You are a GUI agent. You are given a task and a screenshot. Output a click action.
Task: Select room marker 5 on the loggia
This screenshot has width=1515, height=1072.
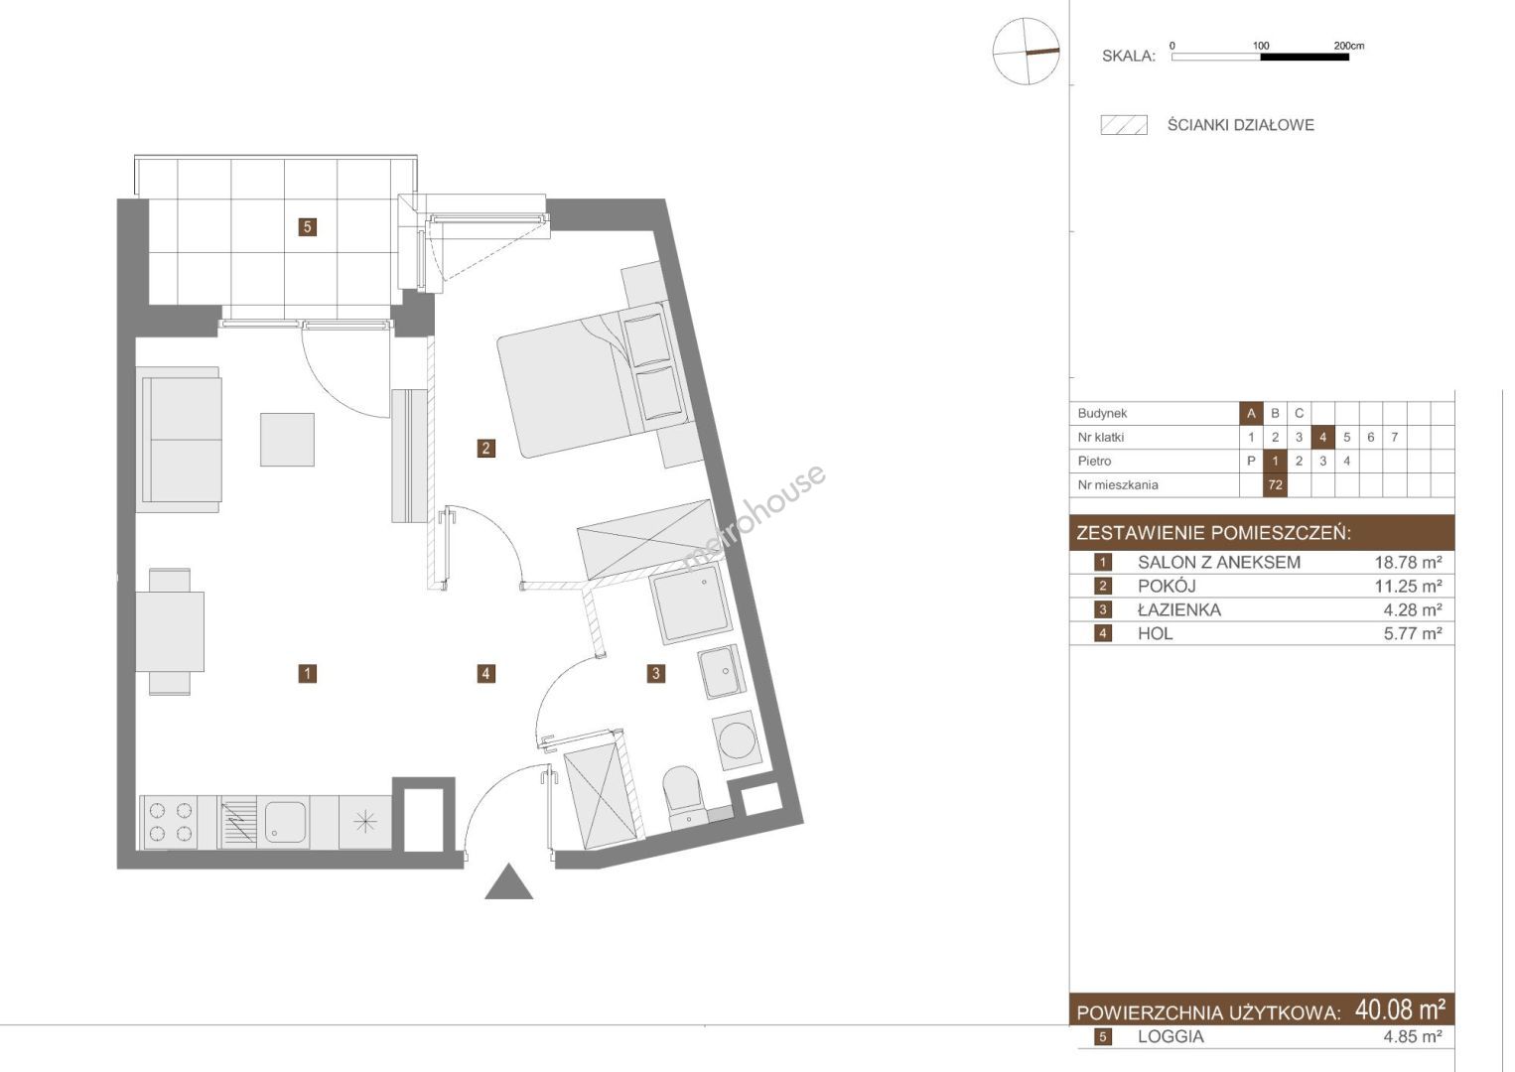point(308,227)
